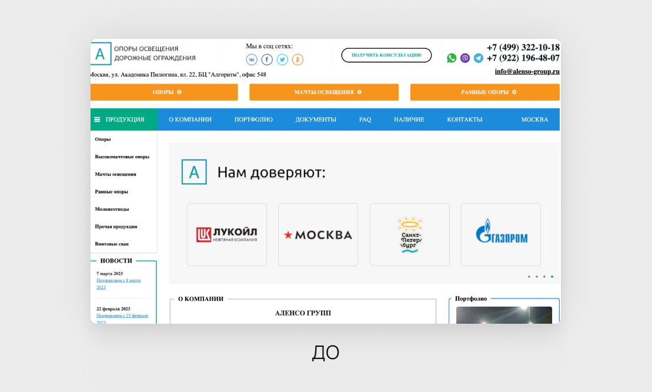
Task: Call the +7 (922) 196-48-07 number
Action: 523,58
